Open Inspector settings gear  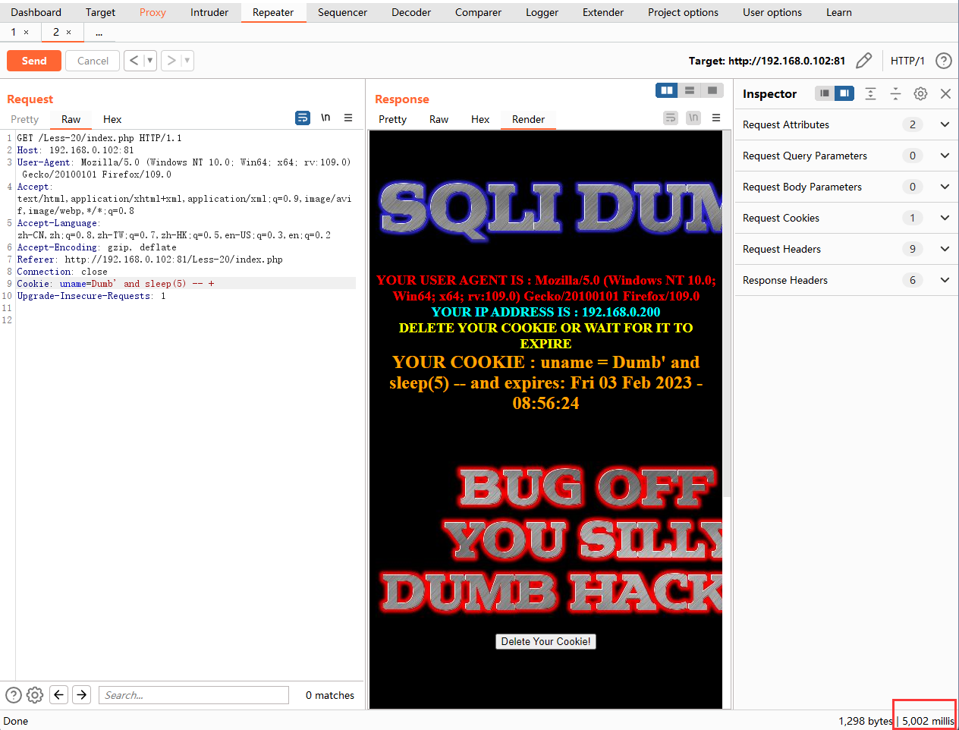pos(920,93)
